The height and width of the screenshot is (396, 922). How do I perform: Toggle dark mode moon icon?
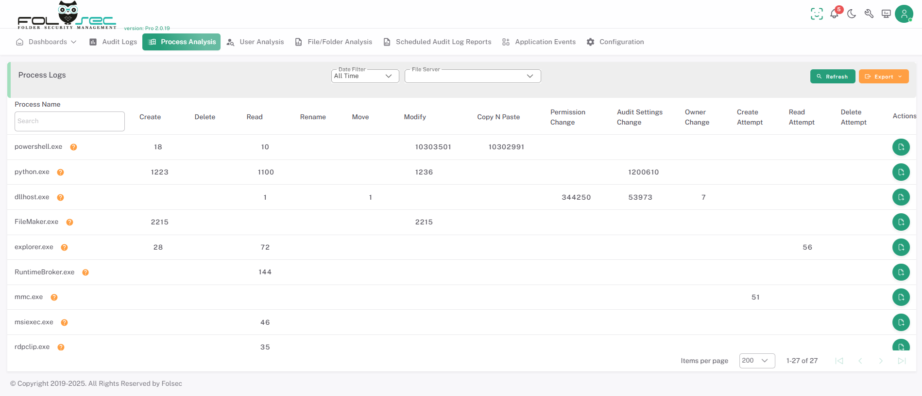852,14
